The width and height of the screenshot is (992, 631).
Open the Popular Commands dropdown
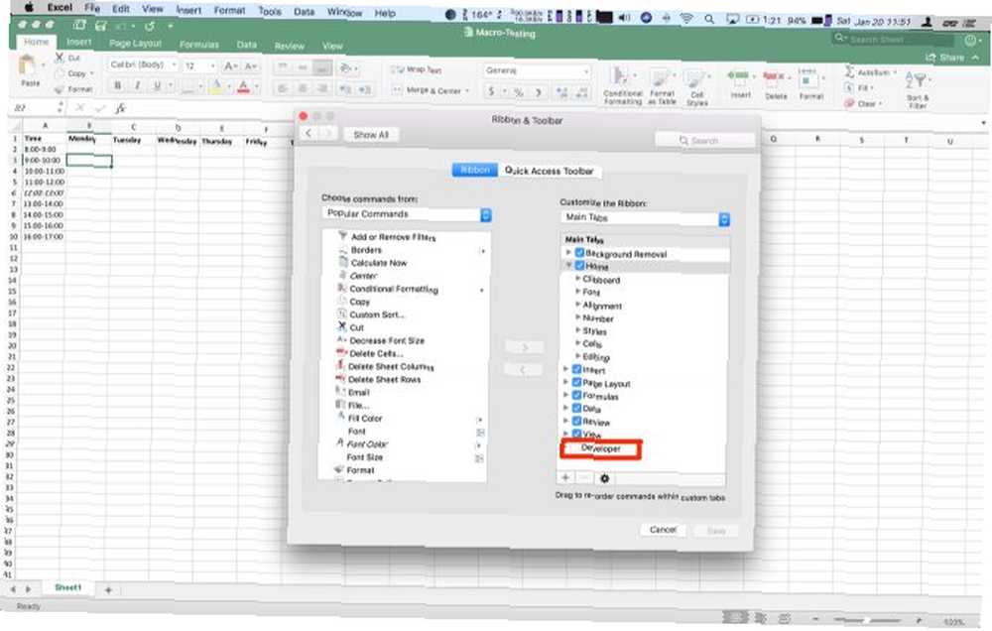406,214
